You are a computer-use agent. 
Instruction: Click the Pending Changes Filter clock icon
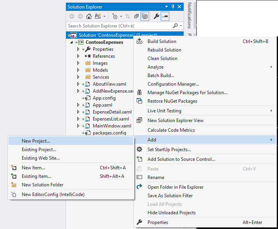pos(115,16)
